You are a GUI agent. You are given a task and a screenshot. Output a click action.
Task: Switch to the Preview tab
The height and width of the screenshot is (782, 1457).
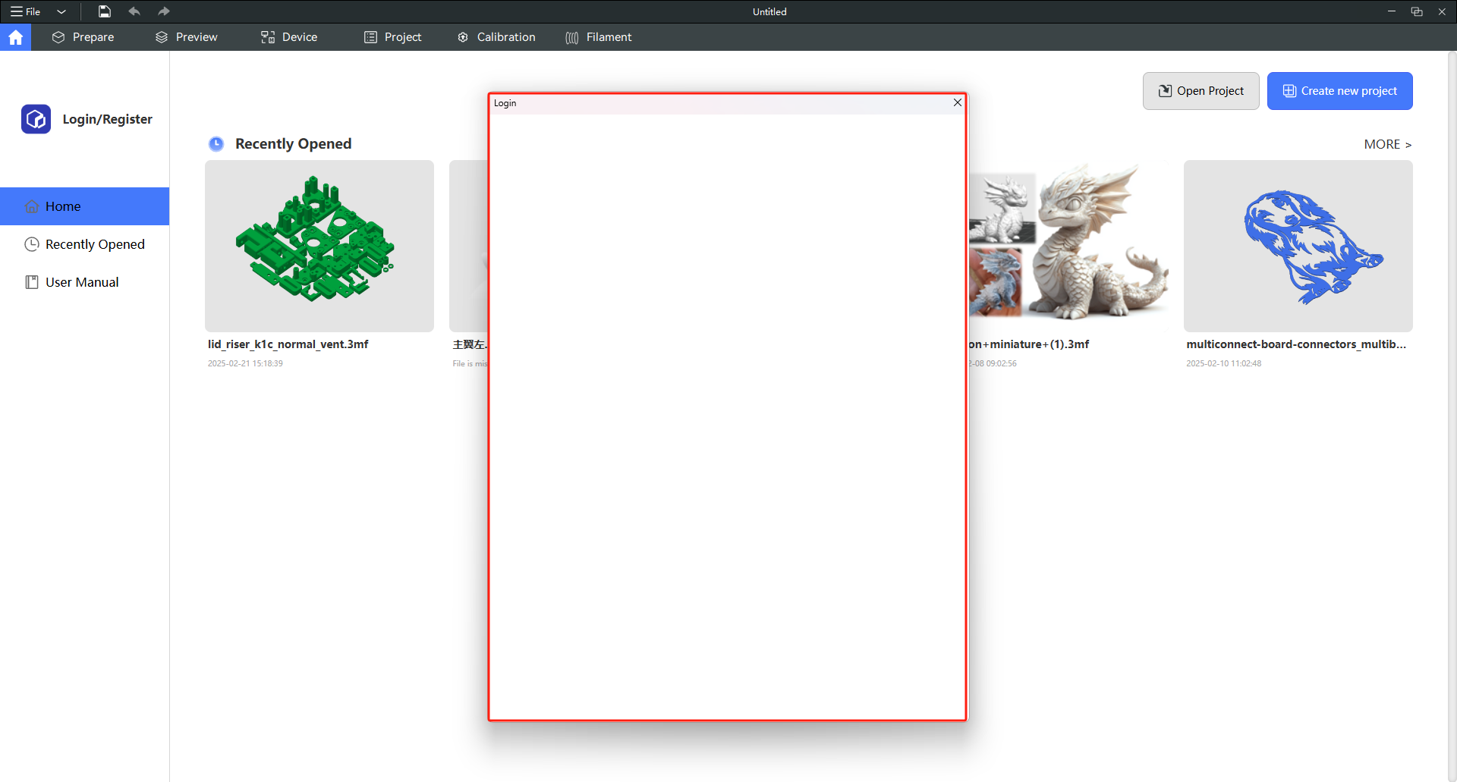coord(186,36)
